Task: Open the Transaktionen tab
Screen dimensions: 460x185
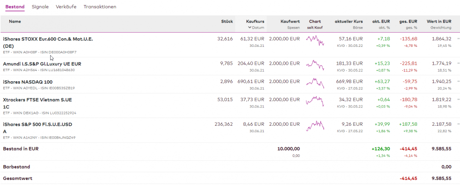Action: tap(100, 7)
